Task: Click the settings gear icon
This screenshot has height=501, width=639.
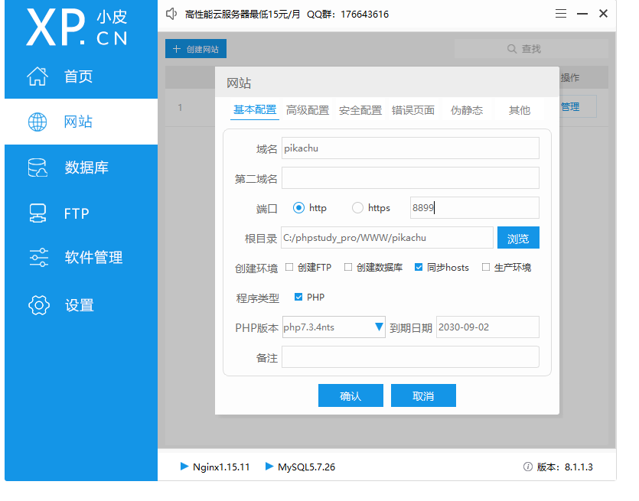Action: click(38, 304)
